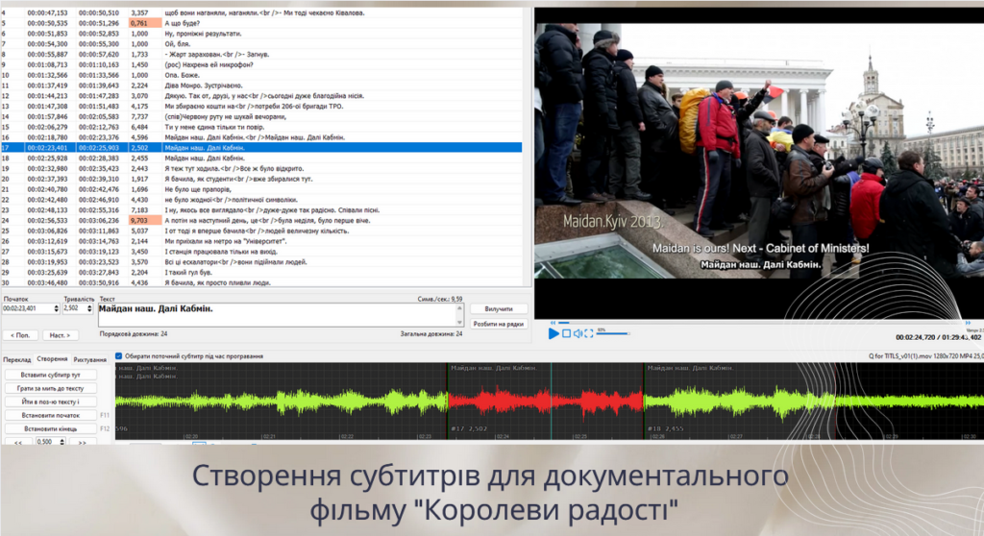Click the 'Встановити початок' button
This screenshot has width=984, height=536.
[51, 416]
